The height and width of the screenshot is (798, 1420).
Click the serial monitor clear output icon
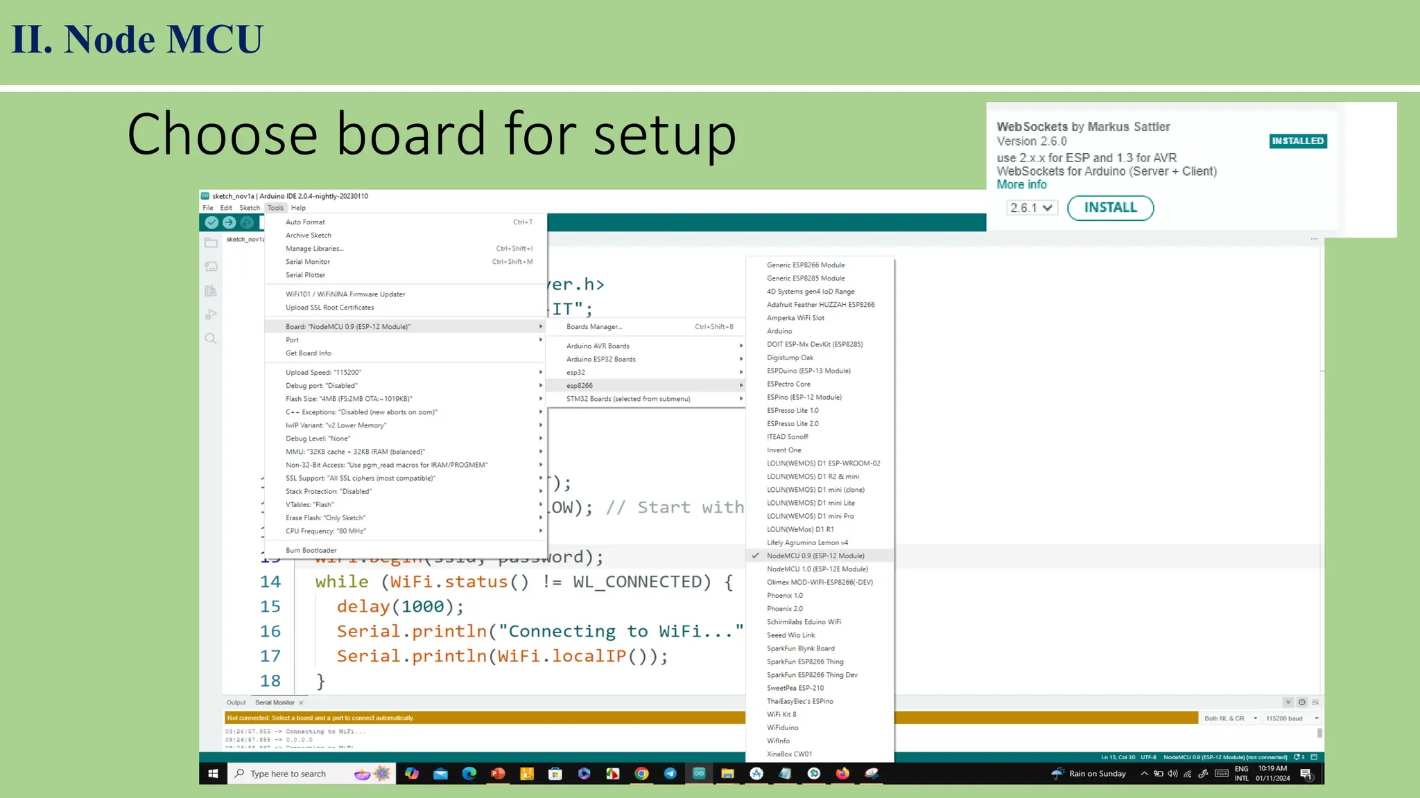pos(1315,702)
